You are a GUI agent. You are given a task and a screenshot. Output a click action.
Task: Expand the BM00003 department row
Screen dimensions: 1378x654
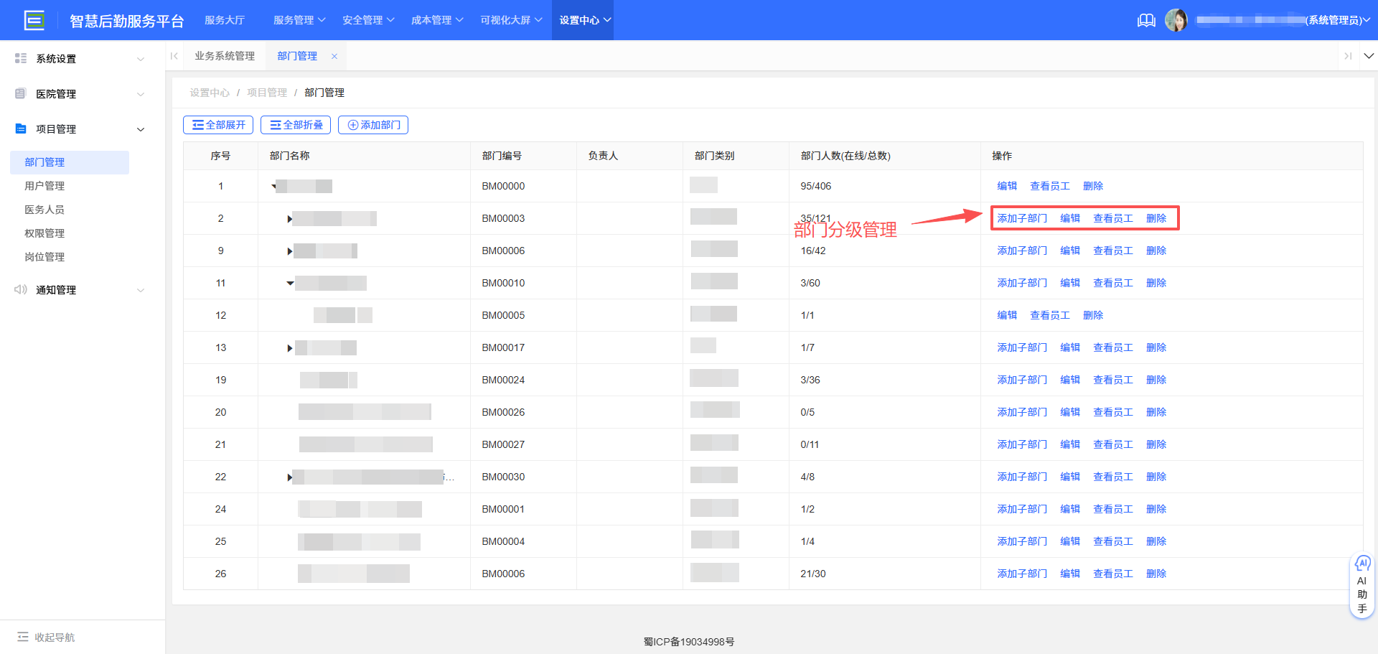pyautogui.click(x=289, y=219)
